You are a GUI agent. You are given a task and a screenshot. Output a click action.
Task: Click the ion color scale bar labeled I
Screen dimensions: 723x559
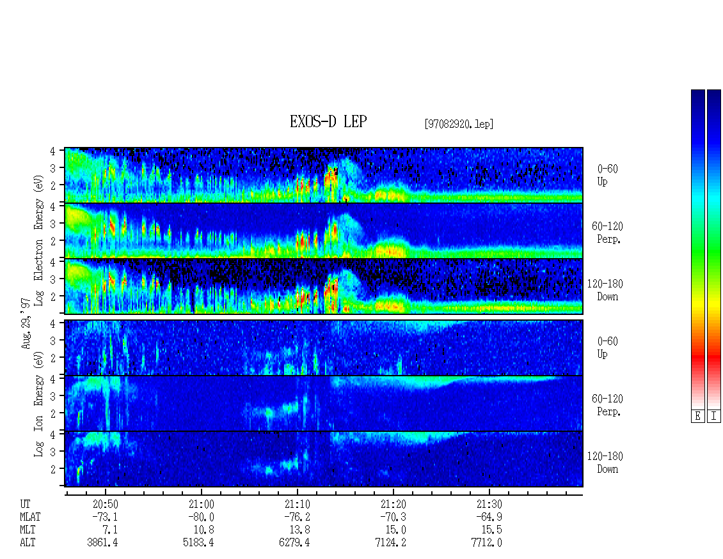click(714, 249)
